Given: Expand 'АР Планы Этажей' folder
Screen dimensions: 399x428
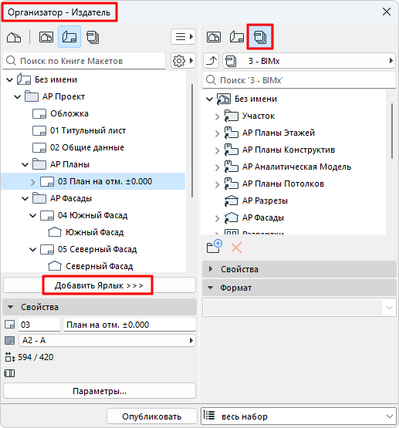Looking at the screenshot, I should tap(217, 133).
